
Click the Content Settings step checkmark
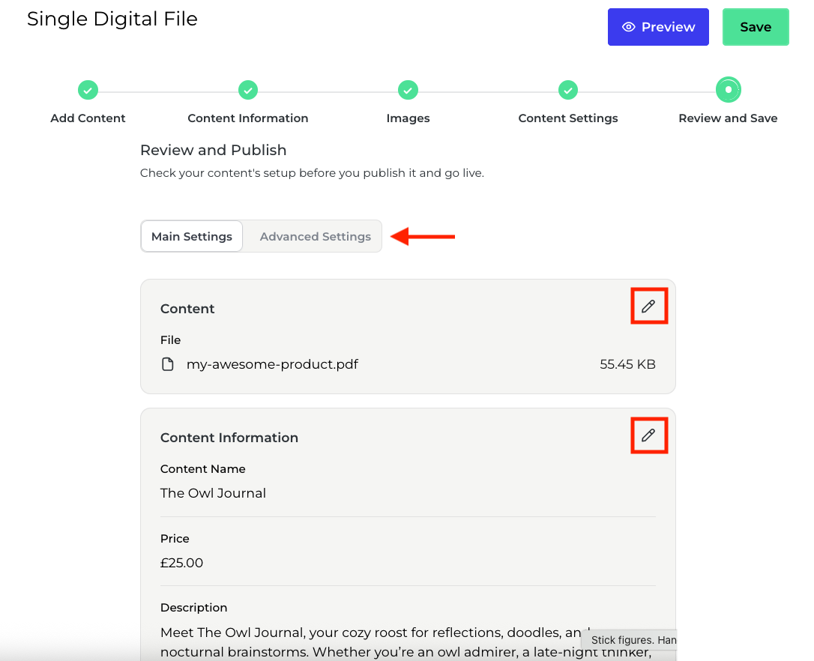[x=568, y=90]
